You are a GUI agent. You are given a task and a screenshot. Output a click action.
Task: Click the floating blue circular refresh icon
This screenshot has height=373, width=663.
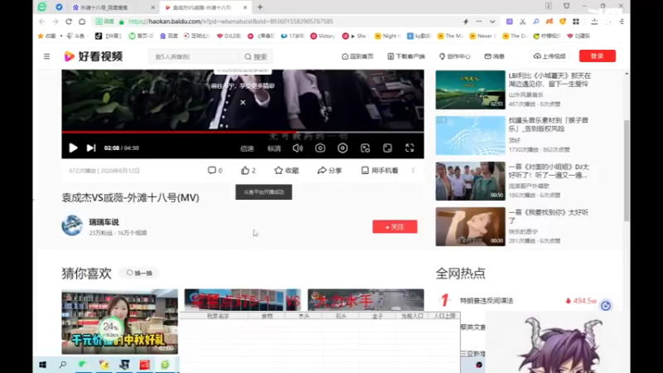[606, 305]
